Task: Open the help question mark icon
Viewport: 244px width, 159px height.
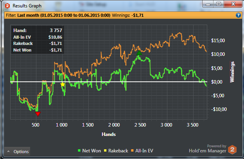Action: tap(238, 15)
